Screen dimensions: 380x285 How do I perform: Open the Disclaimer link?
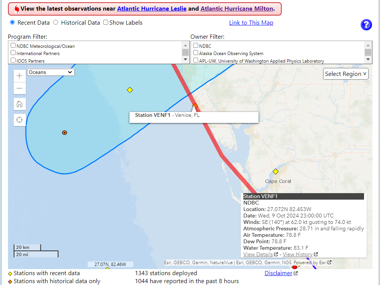278,273
